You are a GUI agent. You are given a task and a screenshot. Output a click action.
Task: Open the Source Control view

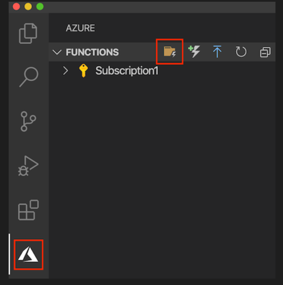(x=28, y=121)
